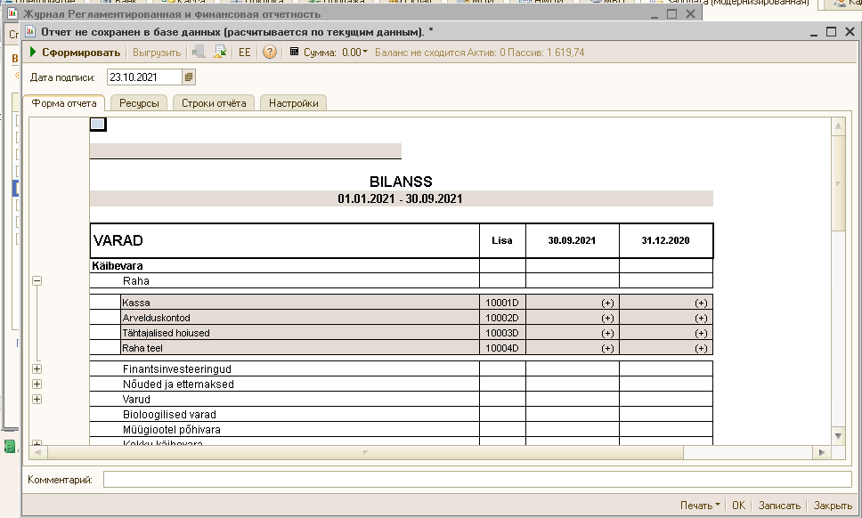Click the disabled Выгрузить button
Viewport: 862px width, 518px height.
[157, 53]
